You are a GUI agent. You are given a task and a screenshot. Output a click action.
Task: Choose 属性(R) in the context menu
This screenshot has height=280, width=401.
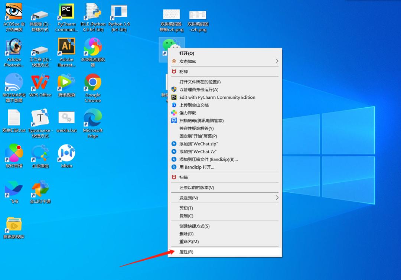186,252
